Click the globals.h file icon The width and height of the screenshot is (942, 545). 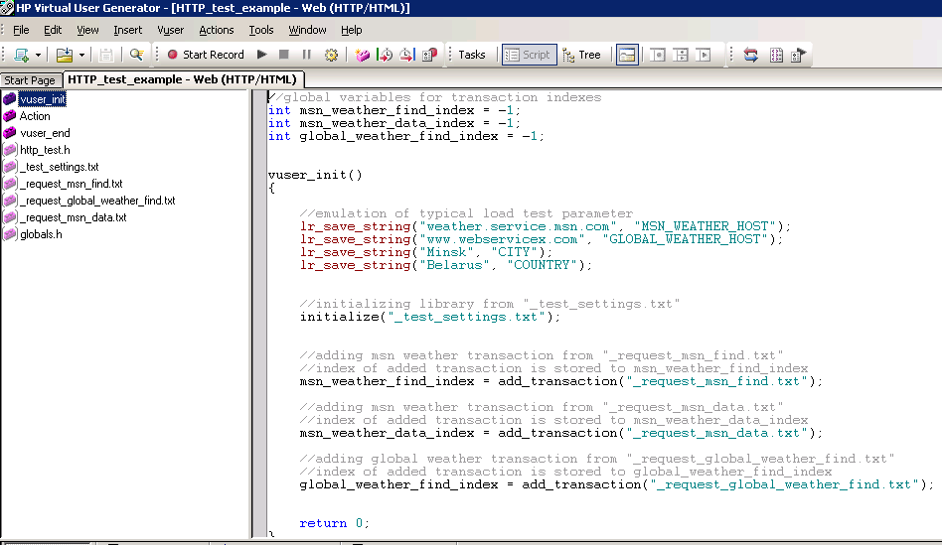click(x=9, y=234)
